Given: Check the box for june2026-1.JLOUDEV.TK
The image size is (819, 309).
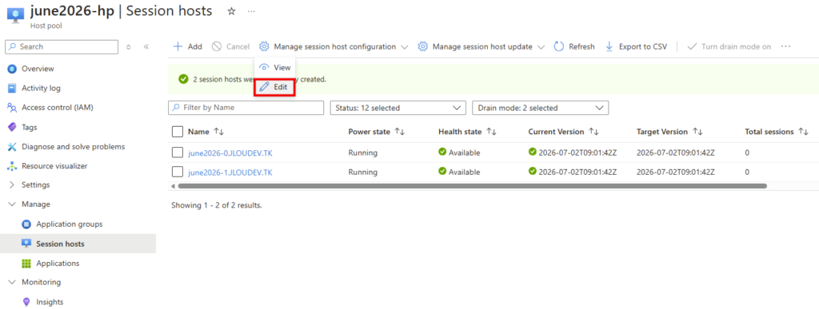Looking at the screenshot, I should click(x=177, y=172).
